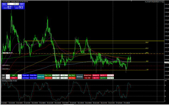Select the 0.01 lot field beside plus/minus buttons
The width and height of the screenshot is (169, 105).
(8, 77)
